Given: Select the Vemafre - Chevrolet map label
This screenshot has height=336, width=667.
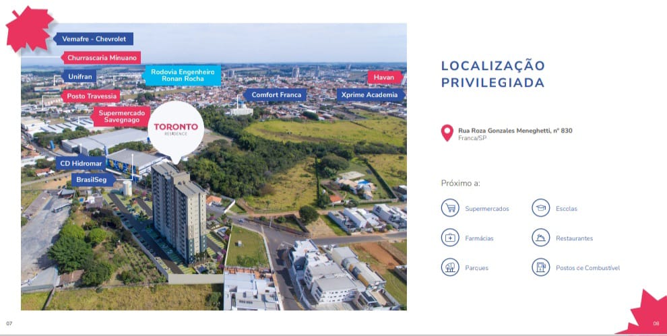Looking at the screenshot, I should tap(93, 38).
